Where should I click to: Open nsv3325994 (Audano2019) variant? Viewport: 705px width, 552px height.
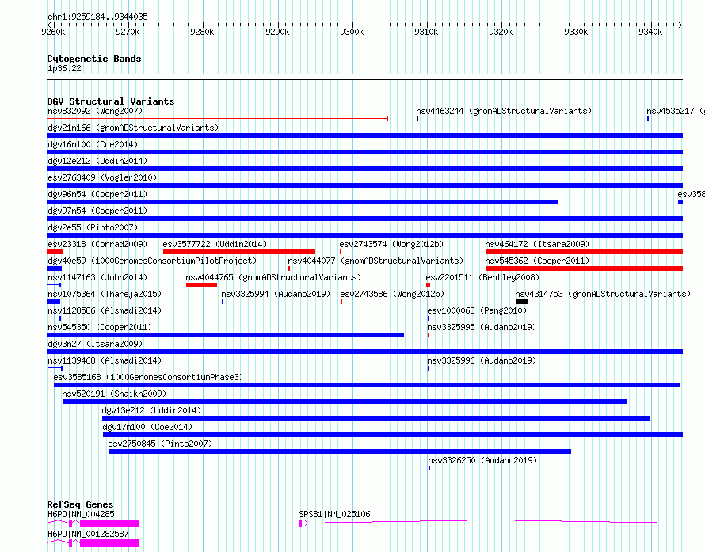(x=276, y=294)
